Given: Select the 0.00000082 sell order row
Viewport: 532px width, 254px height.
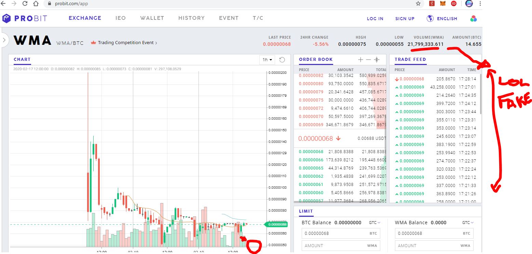Looking at the screenshot, I should [x=340, y=76].
